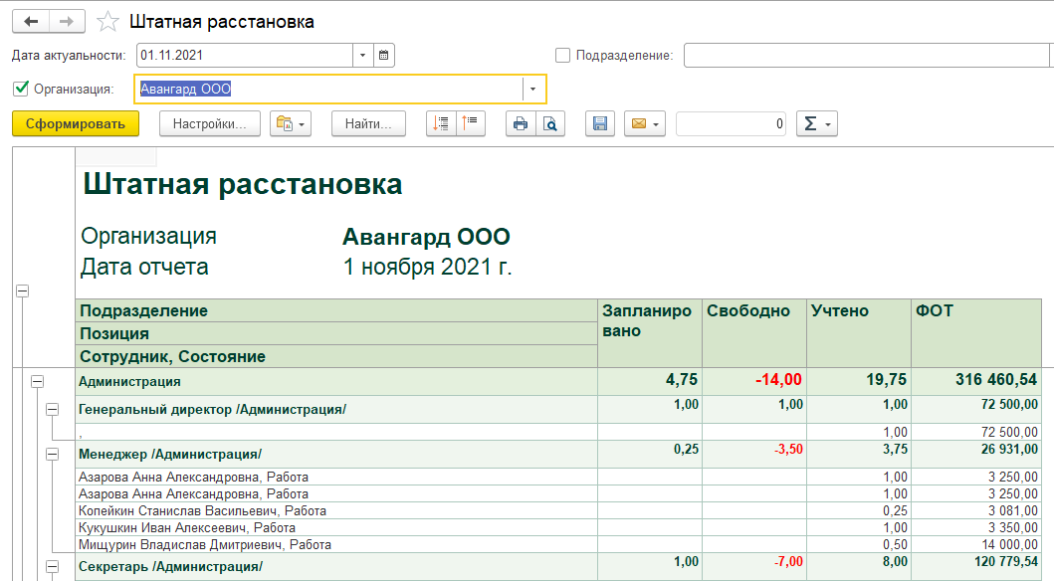Image resolution: width=1054 pixels, height=581 pixels.
Task: Collapse the Менеджер /Администрация/ position group
Action: coord(53,454)
